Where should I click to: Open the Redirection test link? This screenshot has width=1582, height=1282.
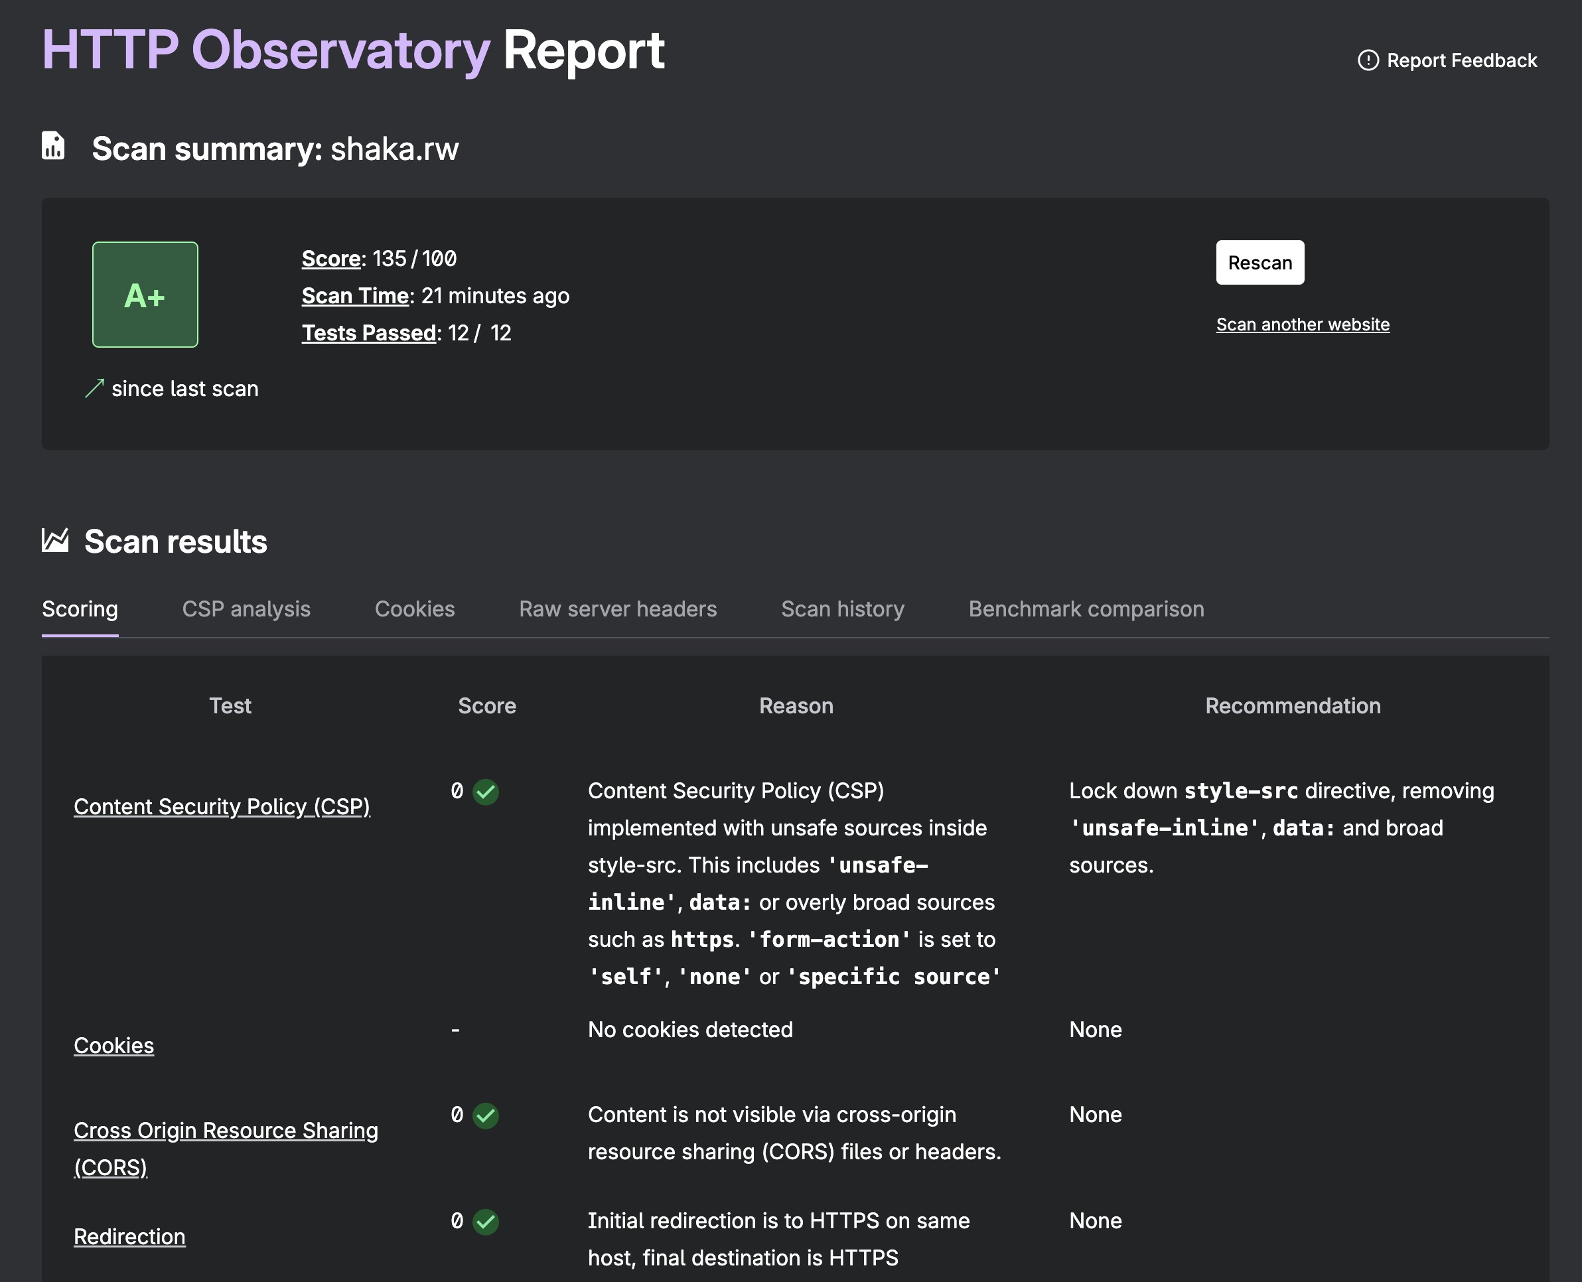click(129, 1236)
